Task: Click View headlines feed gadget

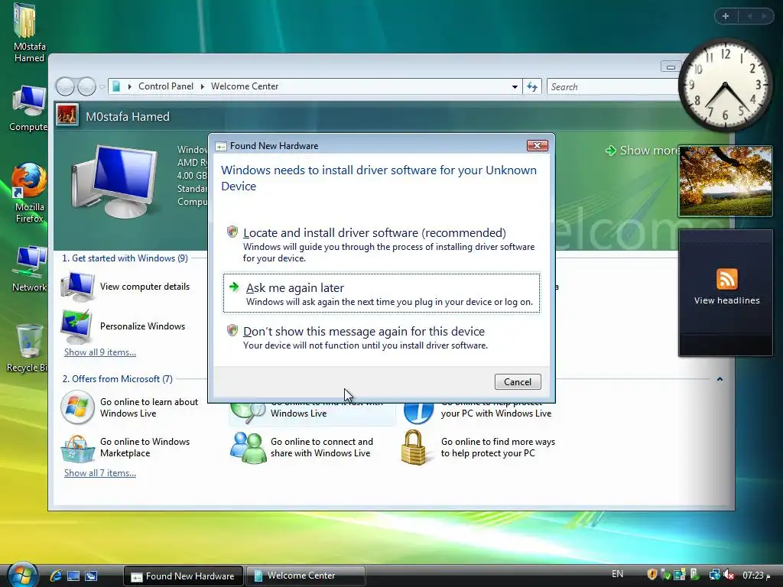Action: coord(726,293)
